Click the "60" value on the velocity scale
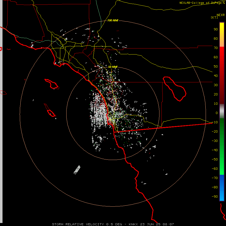The image size is (226, 226). point(216,57)
